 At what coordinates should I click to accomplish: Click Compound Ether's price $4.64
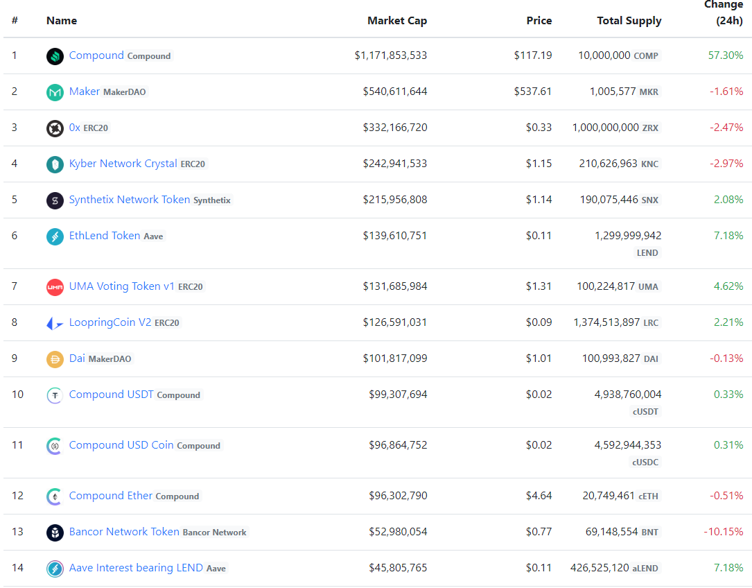[539, 495]
